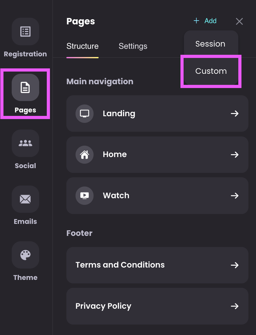This screenshot has width=256, height=335.
Task: Click the Landing monitor icon
Action: [x=84, y=113]
